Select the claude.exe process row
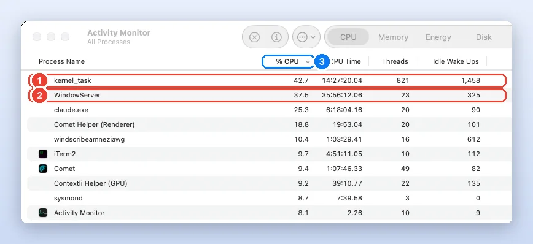The height and width of the screenshot is (244, 533). [x=269, y=110]
